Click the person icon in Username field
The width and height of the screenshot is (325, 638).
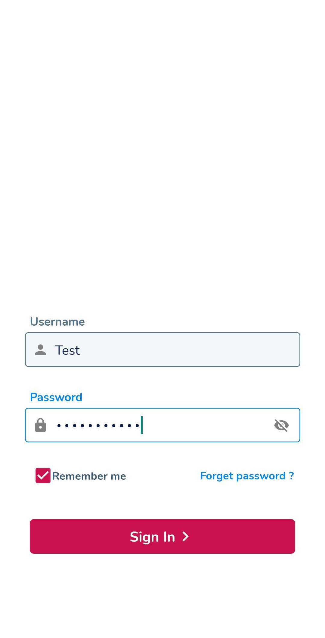pos(40,350)
